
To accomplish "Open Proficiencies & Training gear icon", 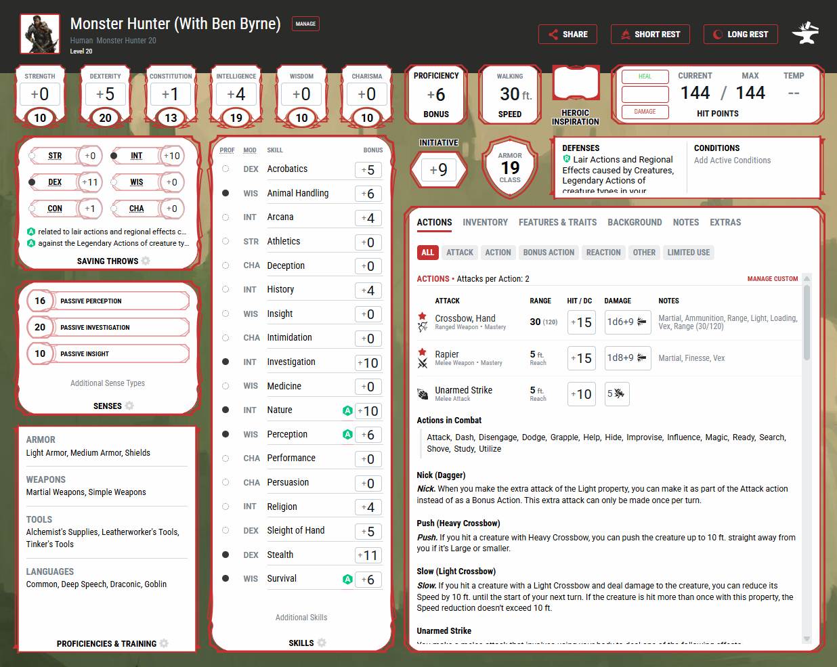I will point(164,643).
